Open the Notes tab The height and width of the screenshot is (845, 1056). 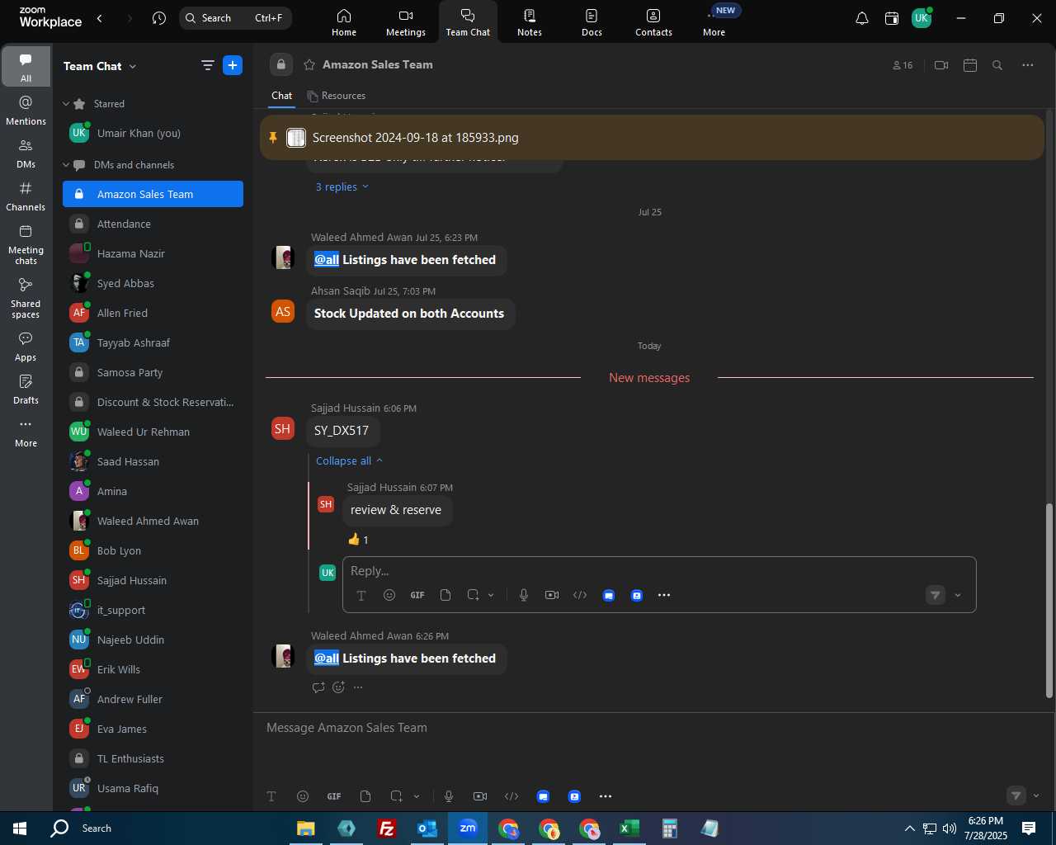pyautogui.click(x=530, y=22)
